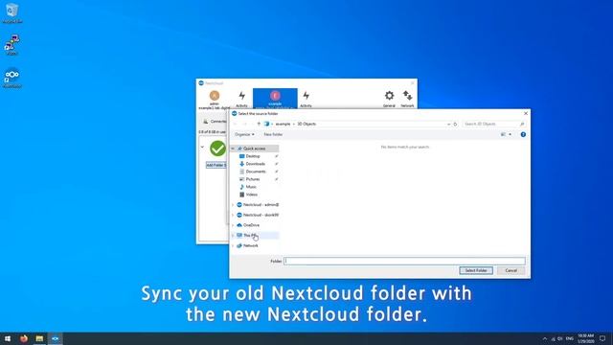This screenshot has height=345, width=613.
Task: Expand the Nextcloud - admin@ node
Action: pos(233,205)
